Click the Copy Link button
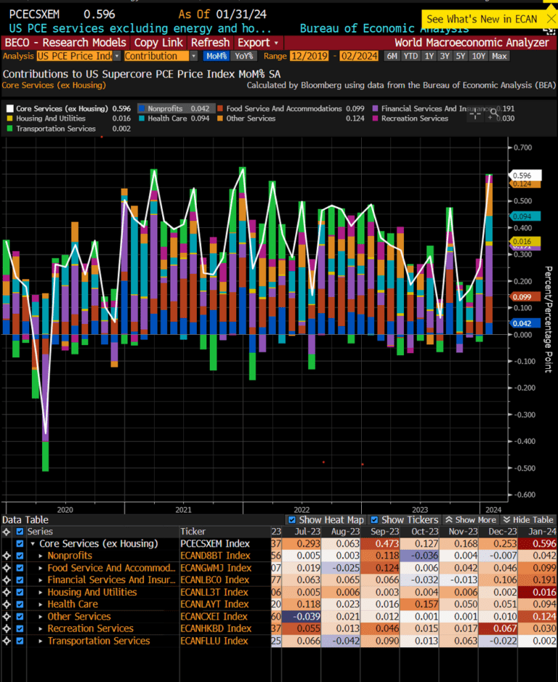 (x=158, y=42)
